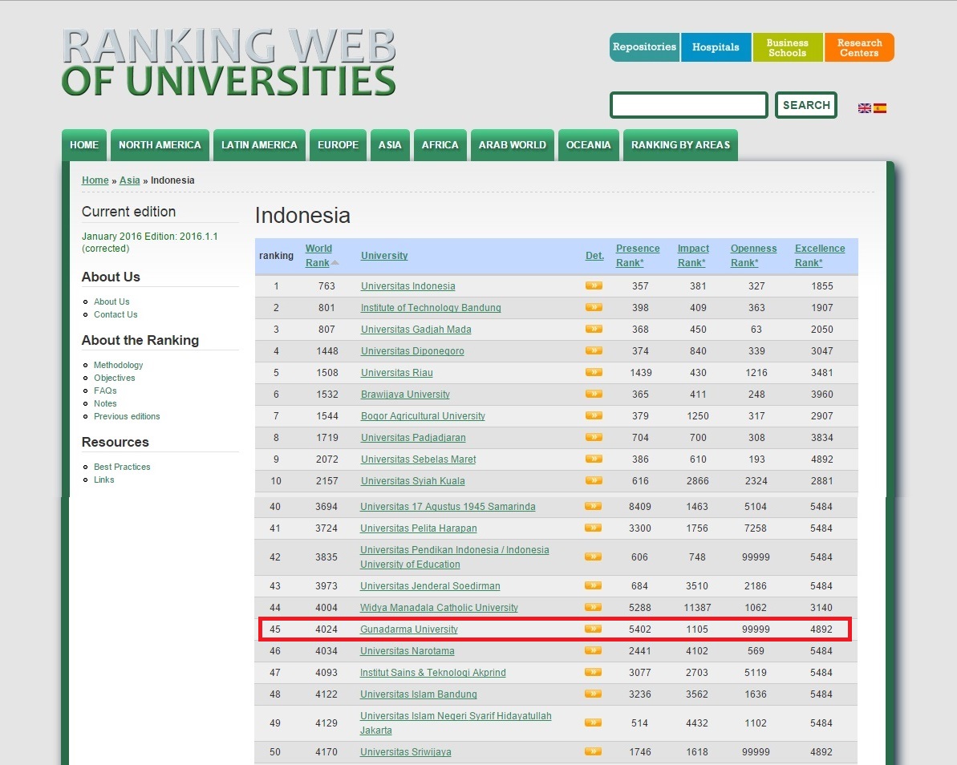
Task: Click the Hospitals button
Action: coord(716,47)
